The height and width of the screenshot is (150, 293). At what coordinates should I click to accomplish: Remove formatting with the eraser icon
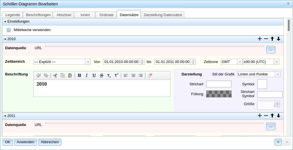(x=150, y=75)
